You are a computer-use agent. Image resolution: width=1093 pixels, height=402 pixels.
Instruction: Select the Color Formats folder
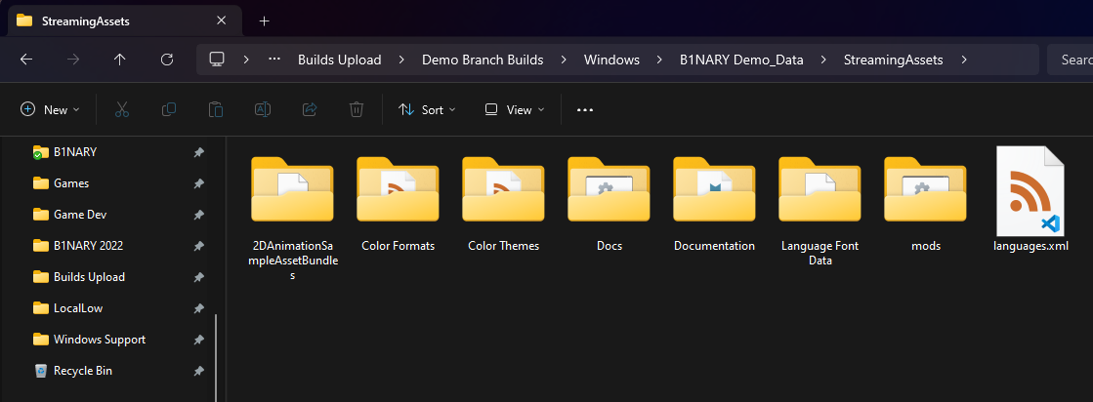click(398, 203)
